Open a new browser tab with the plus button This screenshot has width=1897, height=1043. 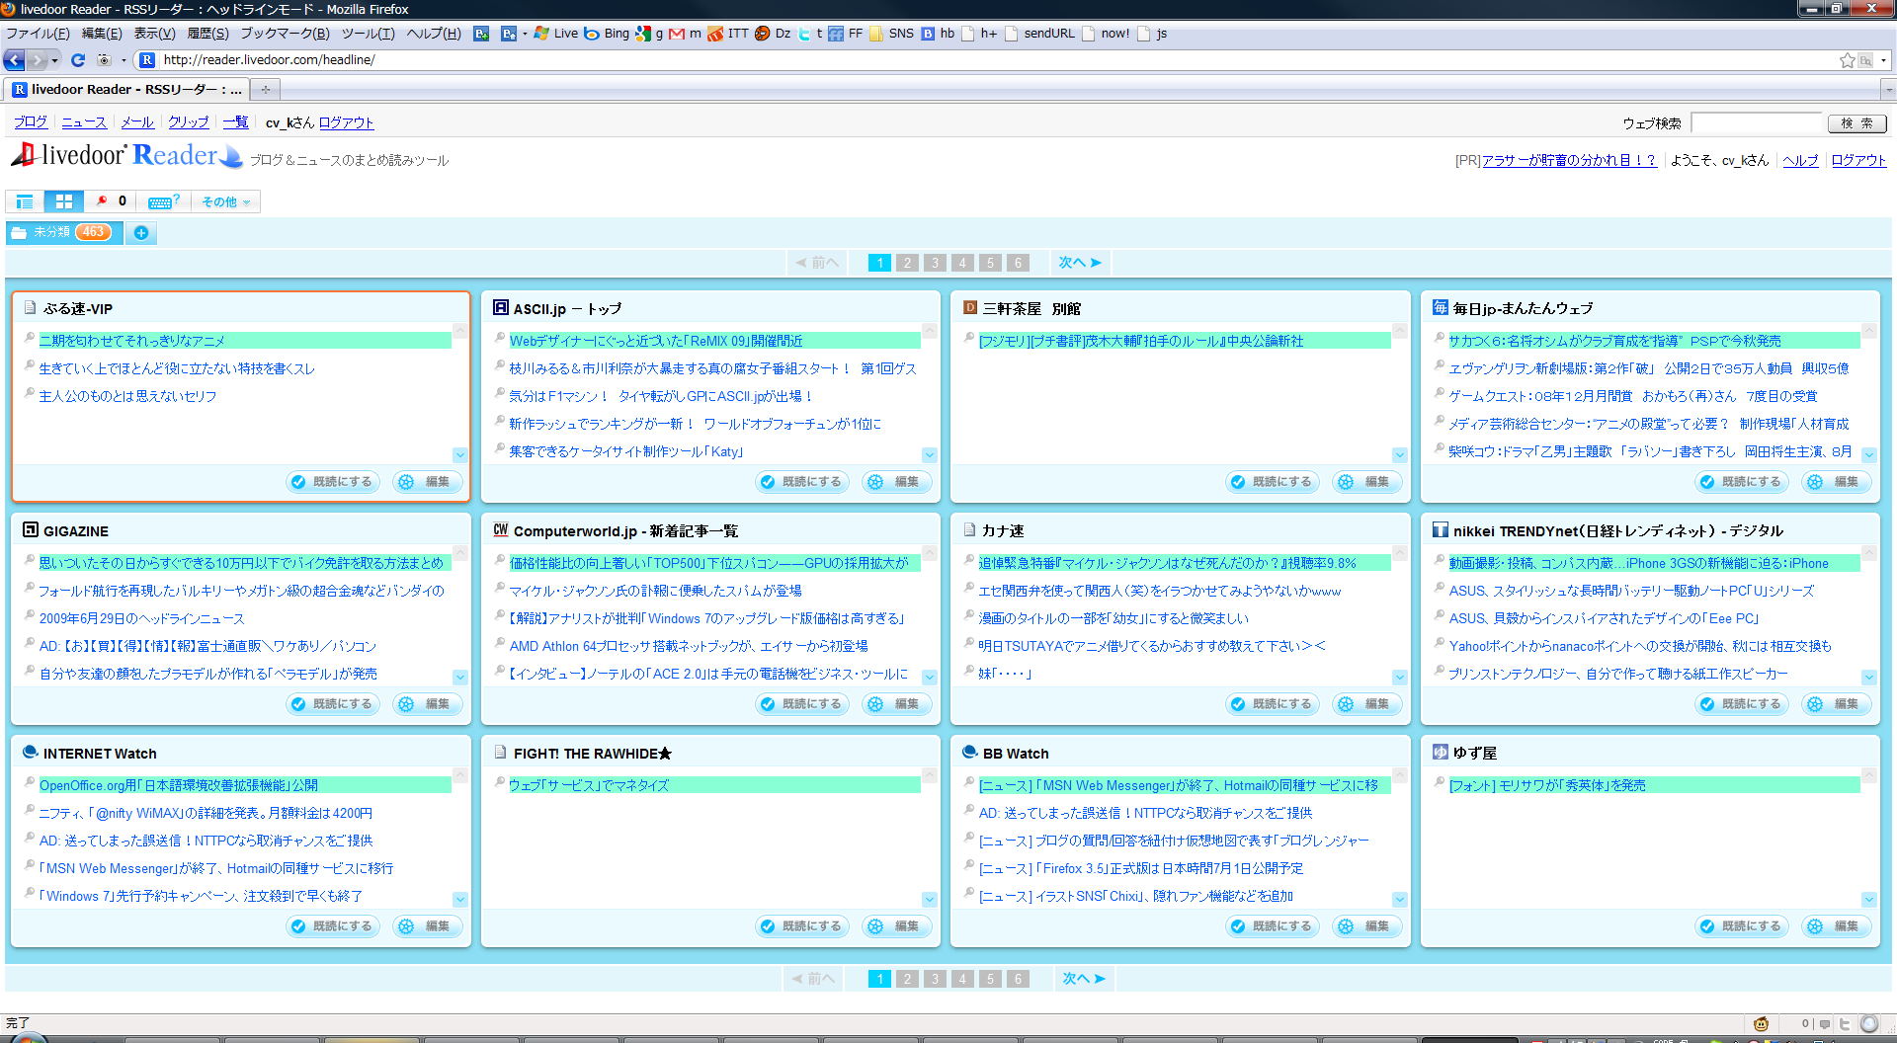click(265, 90)
